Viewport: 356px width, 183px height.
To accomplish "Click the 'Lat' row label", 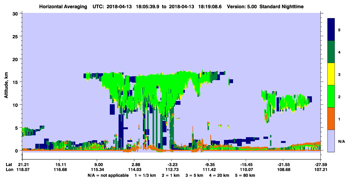I will (x=9, y=164).
